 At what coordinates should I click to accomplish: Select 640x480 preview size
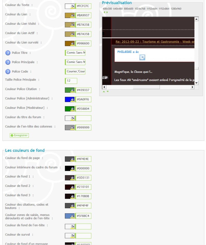point(118,9)
